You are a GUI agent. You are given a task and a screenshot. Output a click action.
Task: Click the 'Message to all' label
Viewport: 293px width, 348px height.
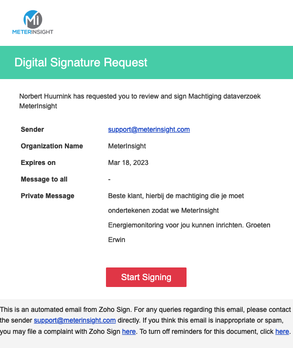pos(44,179)
